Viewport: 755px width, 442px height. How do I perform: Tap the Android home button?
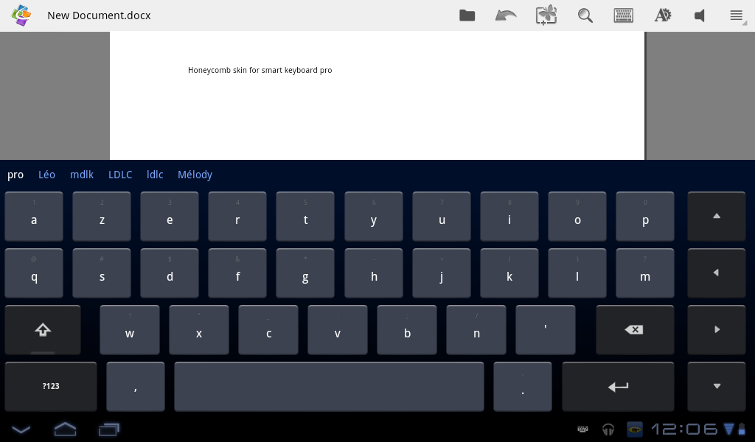click(65, 429)
